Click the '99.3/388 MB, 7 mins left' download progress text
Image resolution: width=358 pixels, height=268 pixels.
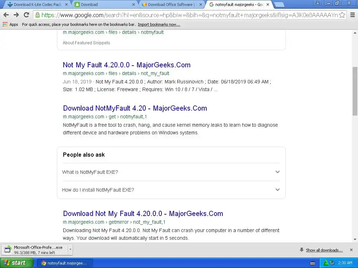35,253
